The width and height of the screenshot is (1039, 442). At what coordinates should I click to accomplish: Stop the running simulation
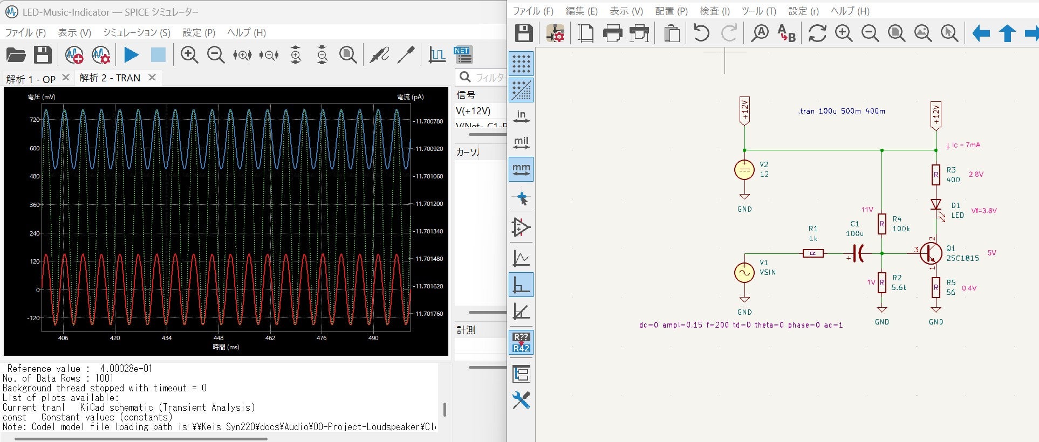(158, 55)
